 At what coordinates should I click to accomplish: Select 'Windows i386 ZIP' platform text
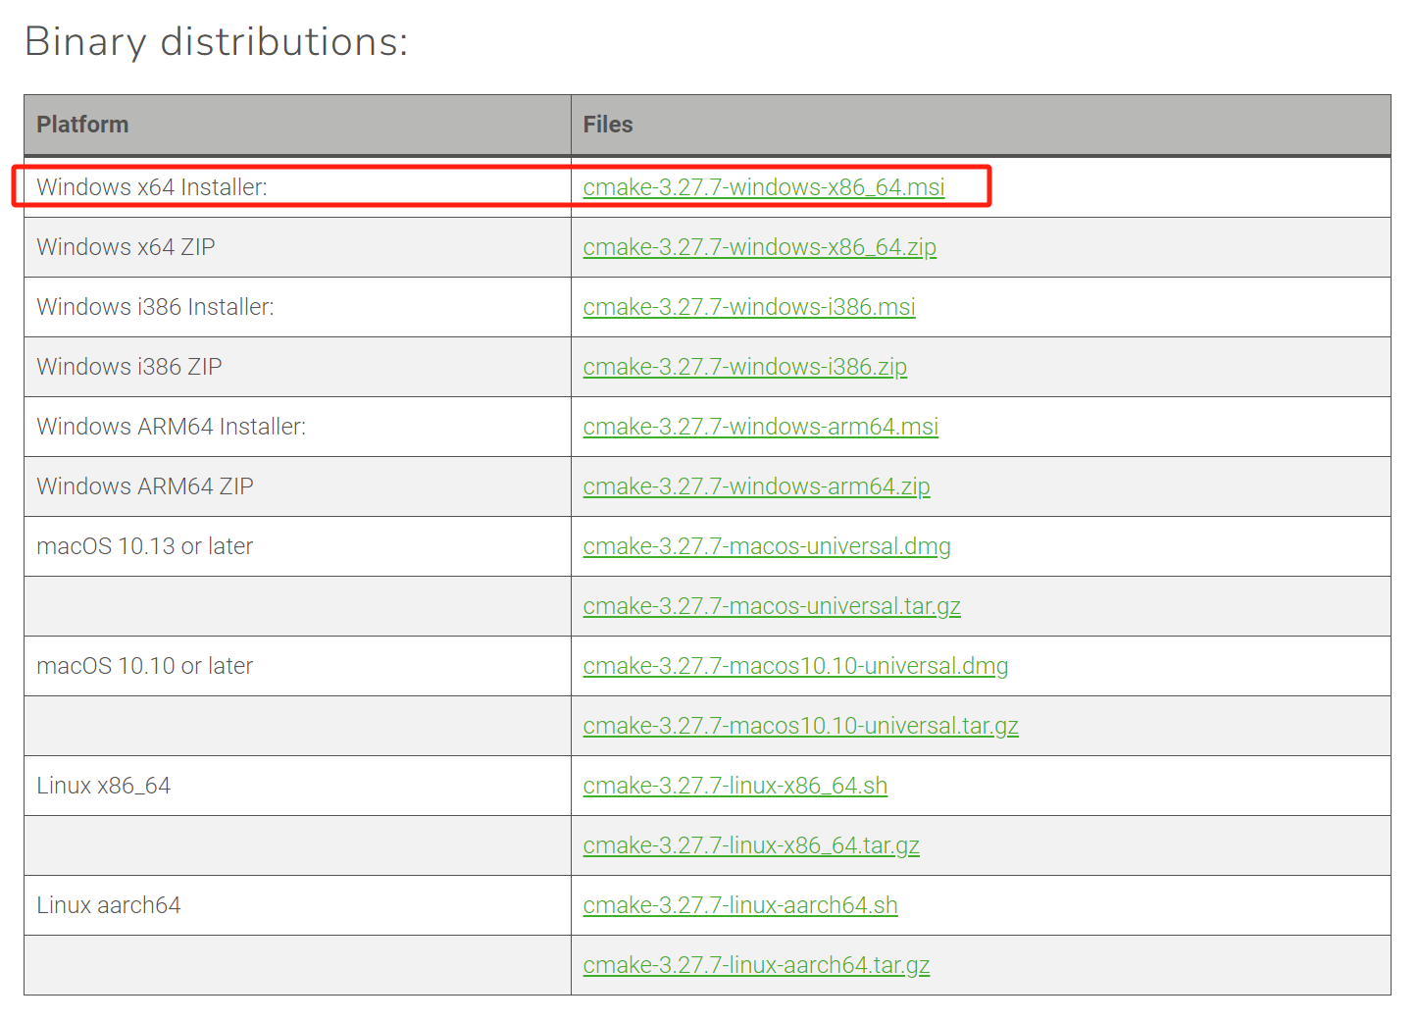[129, 367]
